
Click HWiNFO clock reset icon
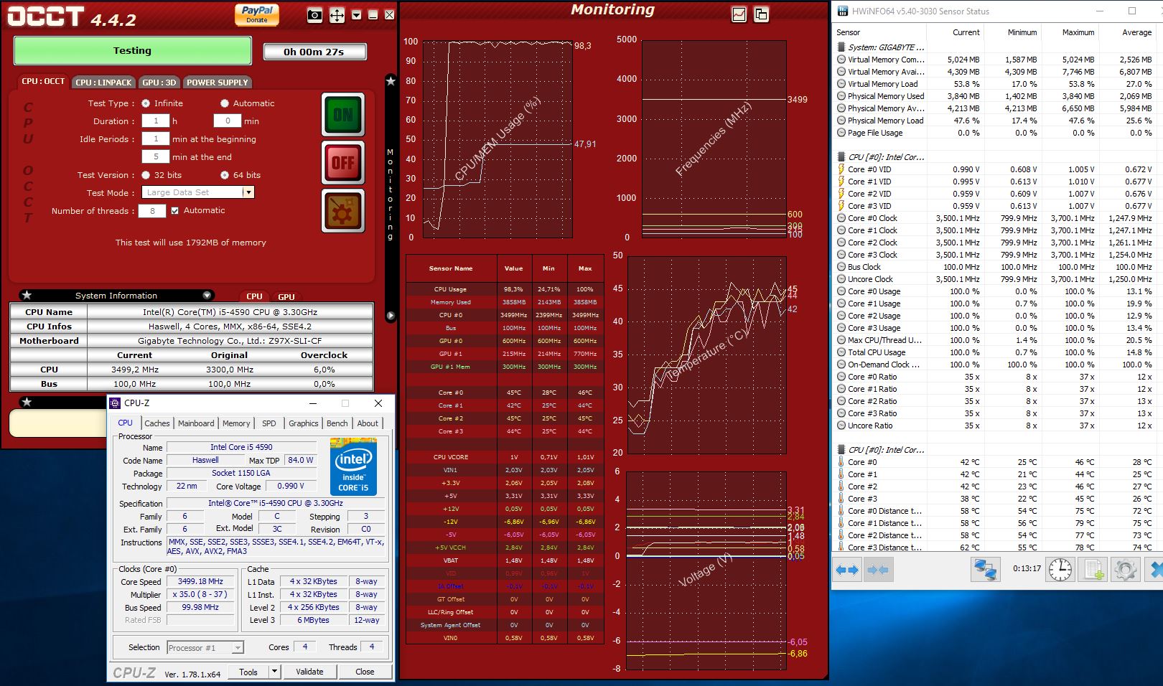point(1060,570)
